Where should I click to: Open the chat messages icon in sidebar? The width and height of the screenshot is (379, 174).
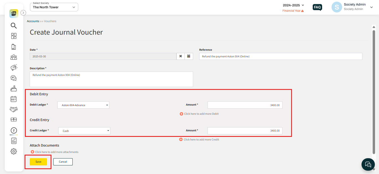click(14, 78)
